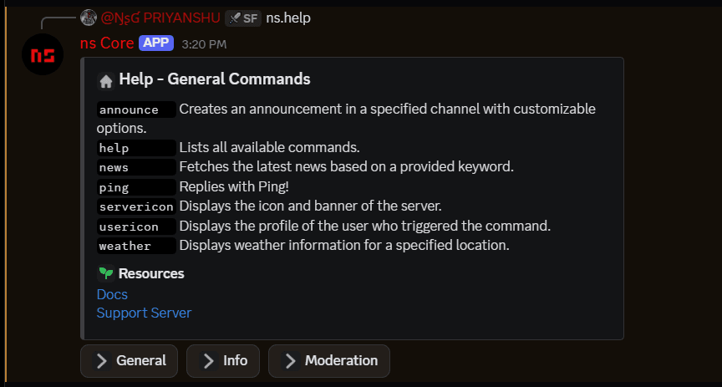Select the General commands category
Screen dimensions: 722x387
[x=130, y=361]
